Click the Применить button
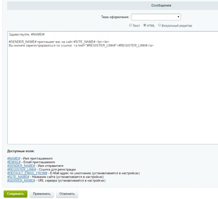The width and height of the screenshot is (218, 199). pyautogui.click(x=41, y=194)
